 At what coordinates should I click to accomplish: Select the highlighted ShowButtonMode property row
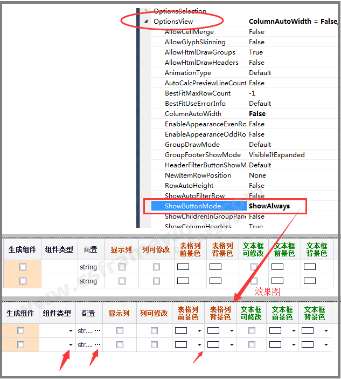[192, 206]
